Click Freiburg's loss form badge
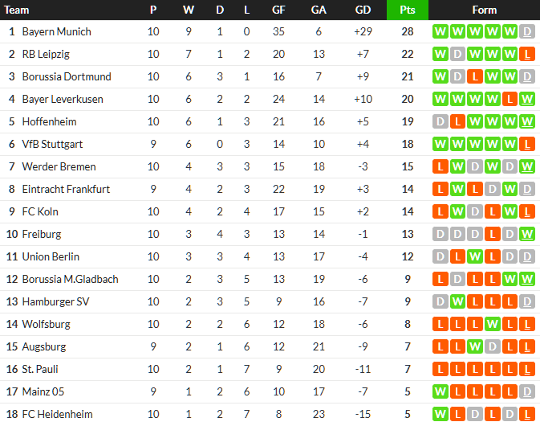 (493, 235)
